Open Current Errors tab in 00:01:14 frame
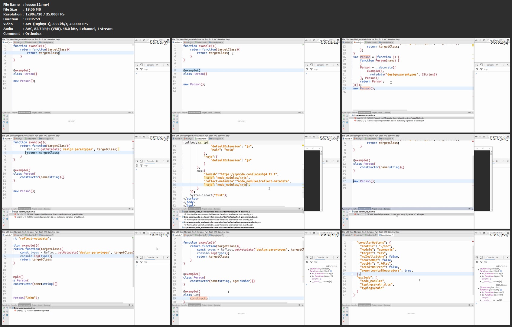The image size is (512, 327). 194,113
